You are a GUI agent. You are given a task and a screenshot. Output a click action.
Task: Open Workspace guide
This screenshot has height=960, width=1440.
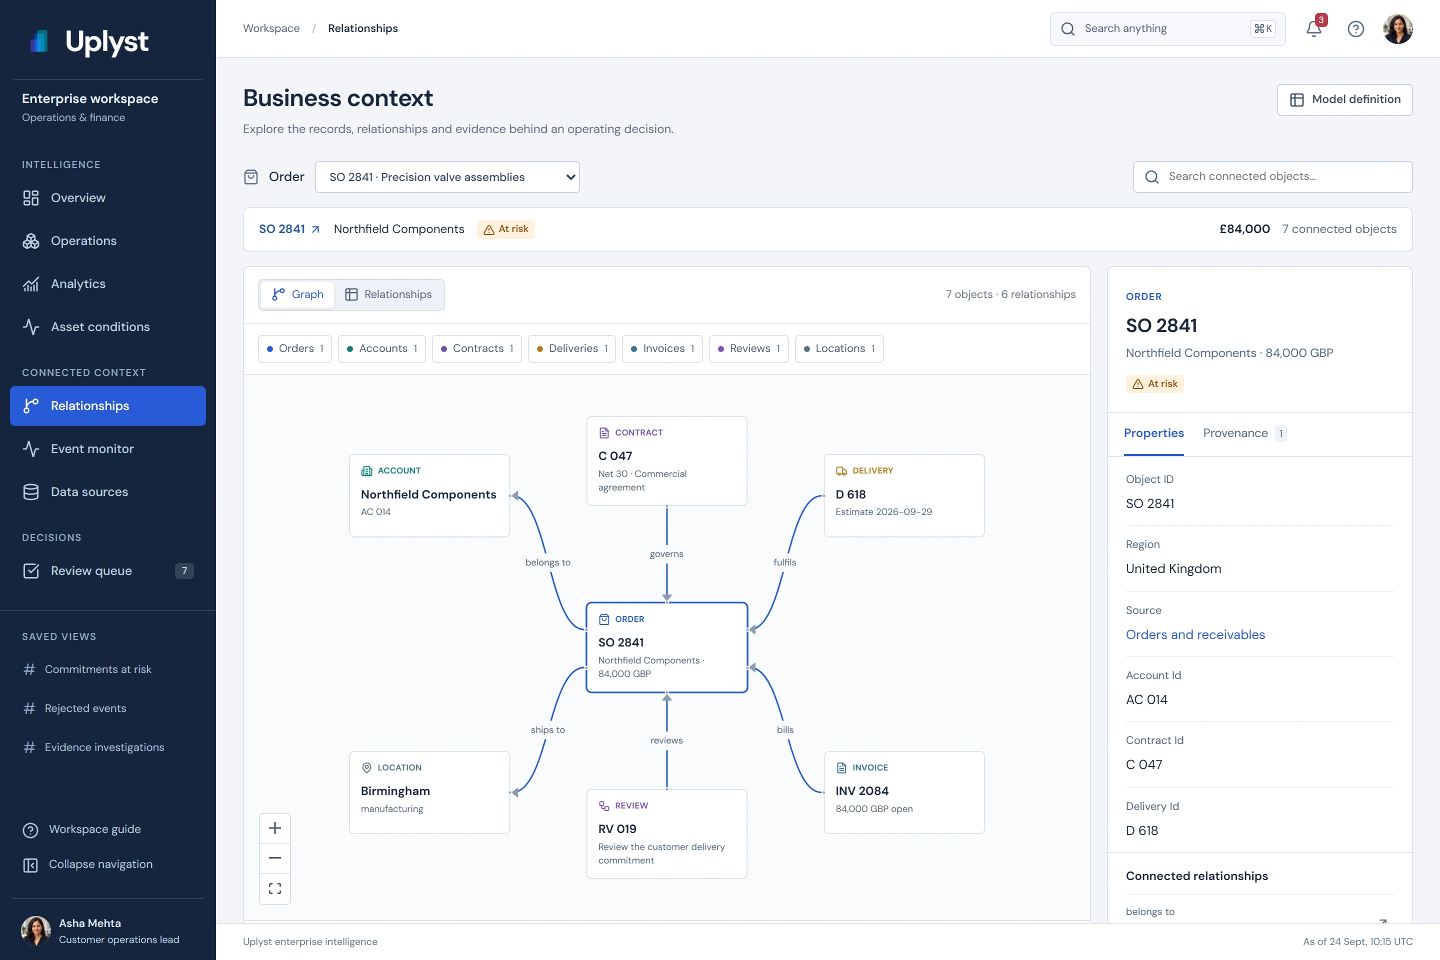click(108, 829)
